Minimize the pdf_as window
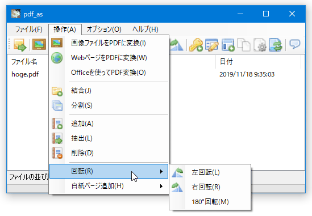312x216 pixels. (240, 14)
